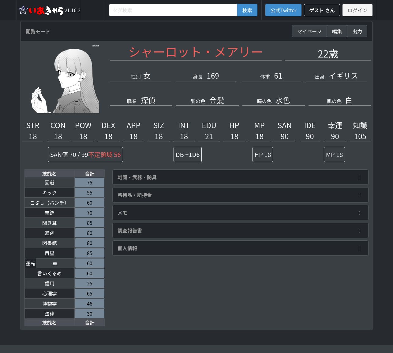Click the HP 18 summary box
Viewport: 393px width, 353px height.
(263, 154)
